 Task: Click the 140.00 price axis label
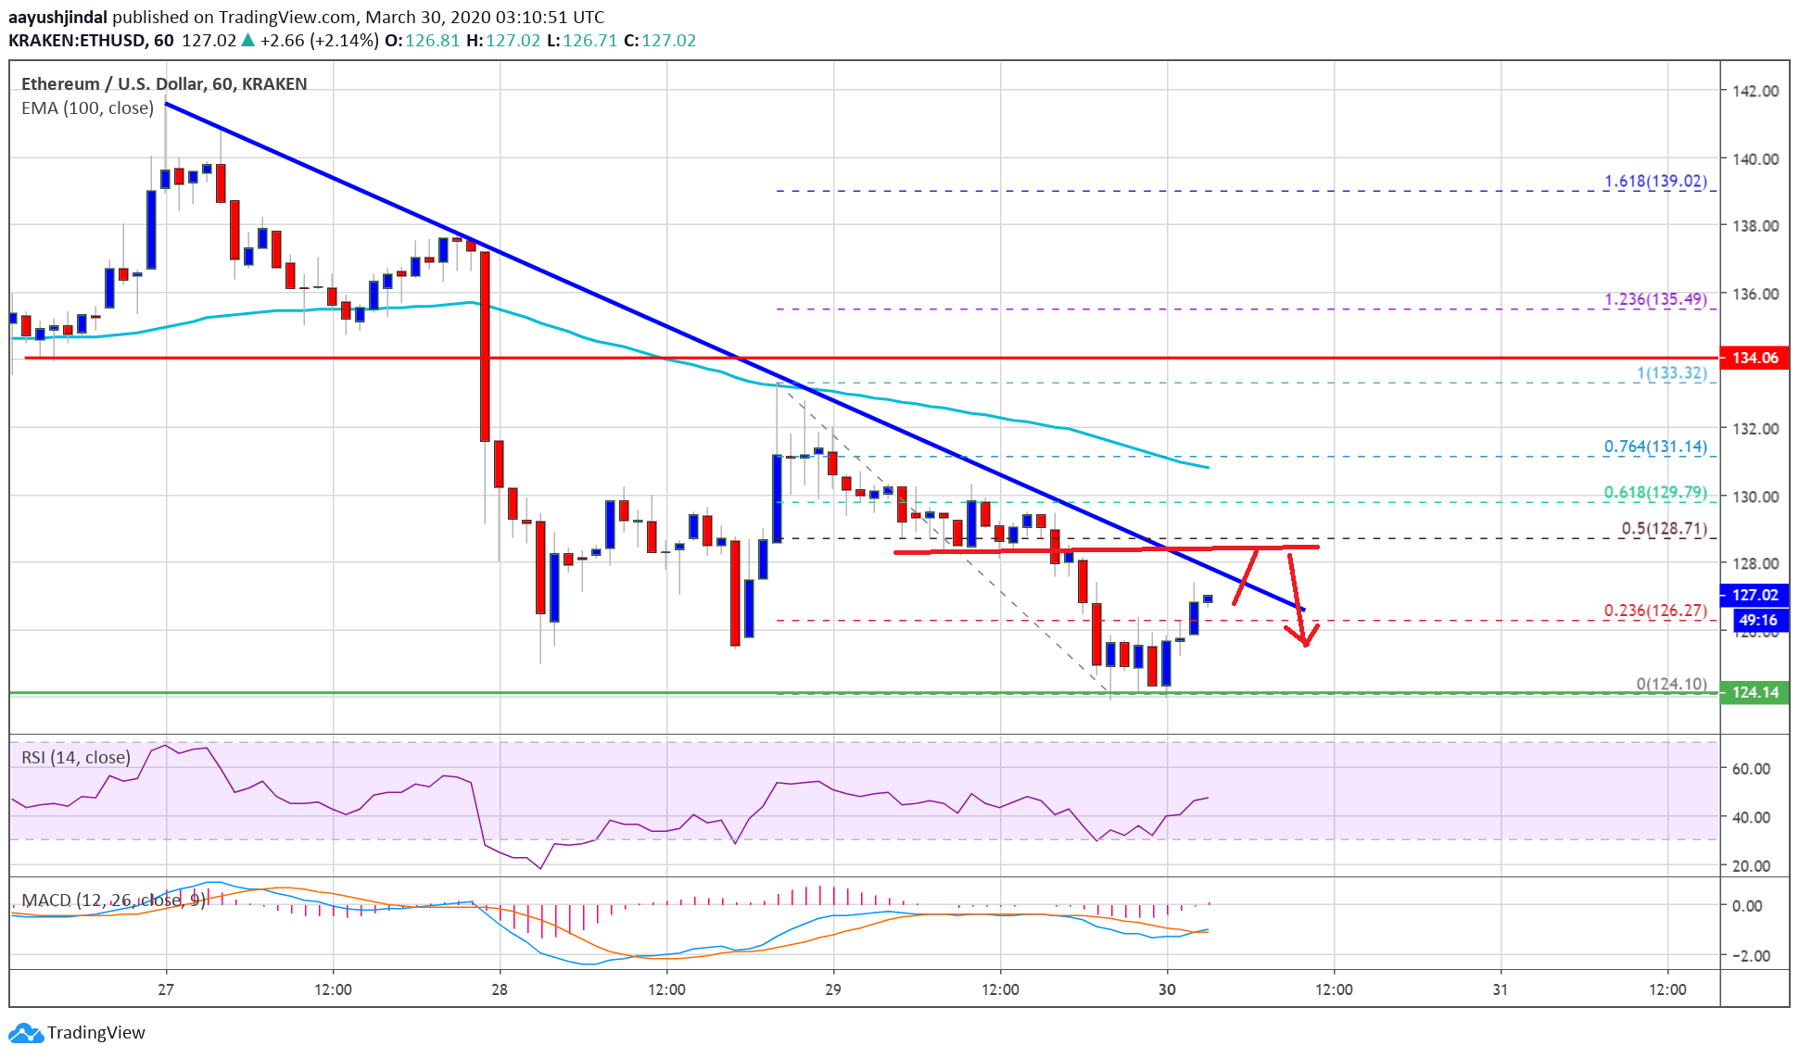coord(1755,158)
